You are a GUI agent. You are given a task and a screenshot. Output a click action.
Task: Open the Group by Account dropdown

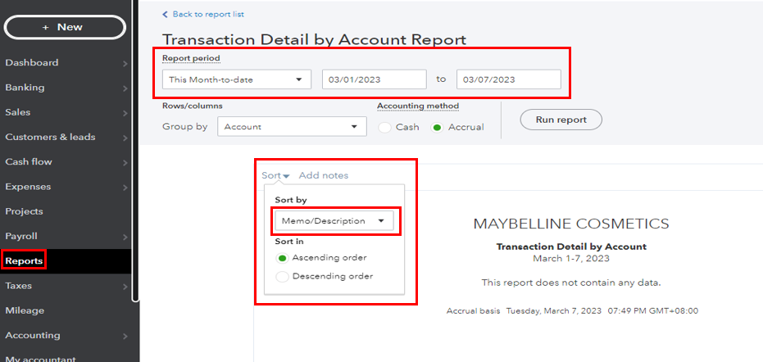[292, 126]
